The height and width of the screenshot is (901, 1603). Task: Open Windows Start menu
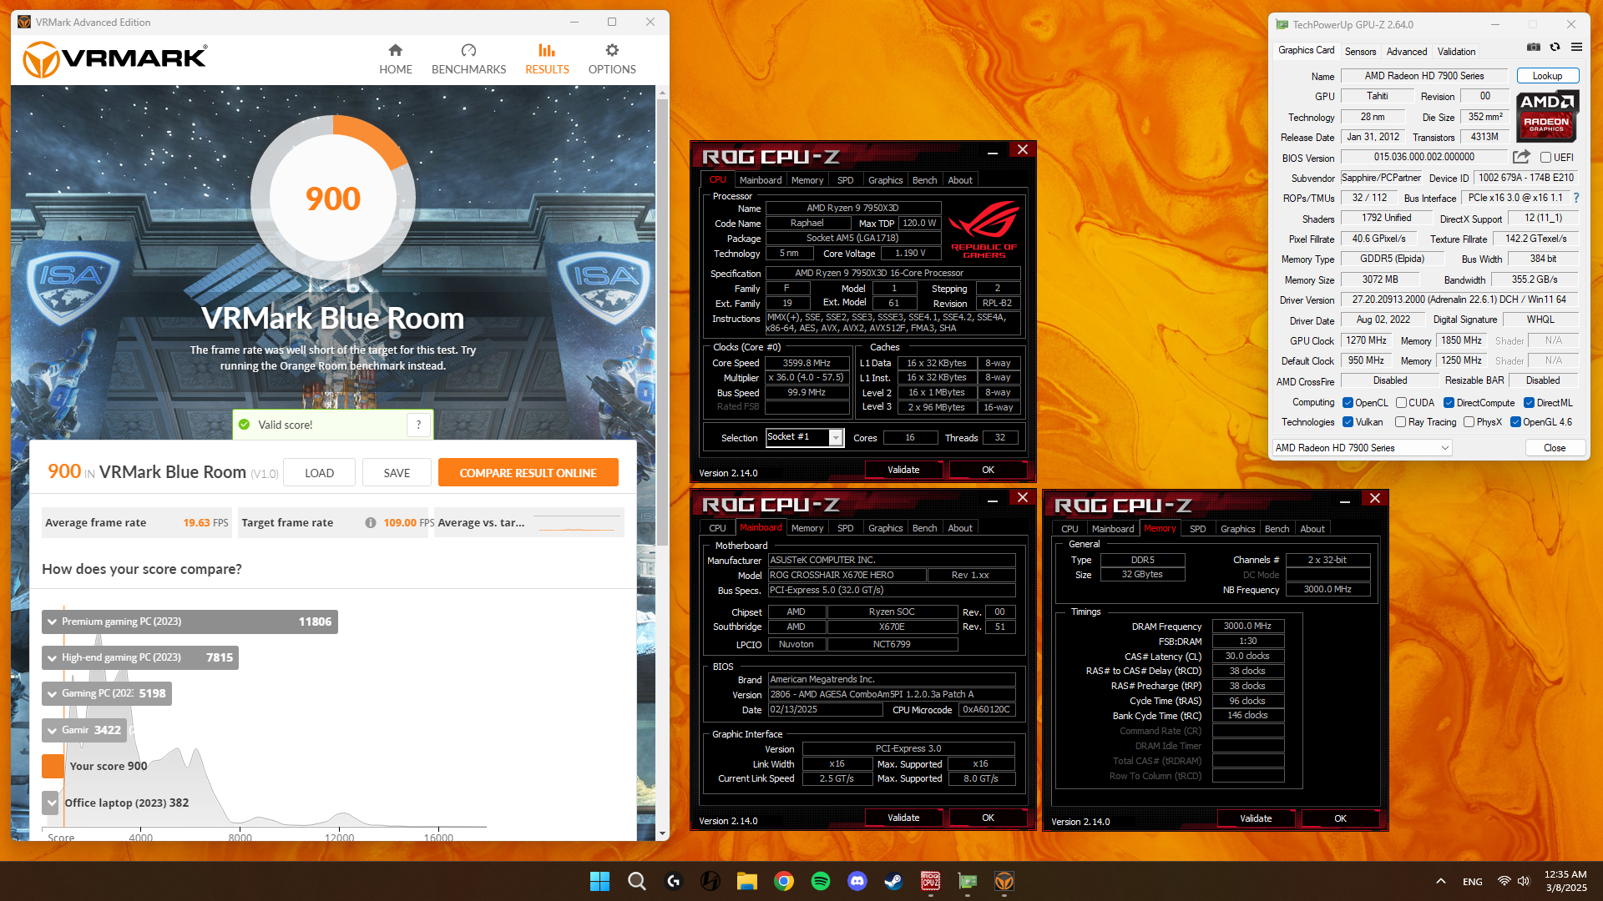click(599, 881)
